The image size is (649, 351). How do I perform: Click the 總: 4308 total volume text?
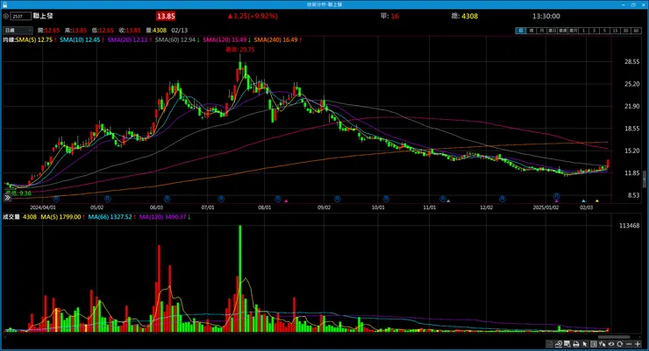click(x=465, y=16)
